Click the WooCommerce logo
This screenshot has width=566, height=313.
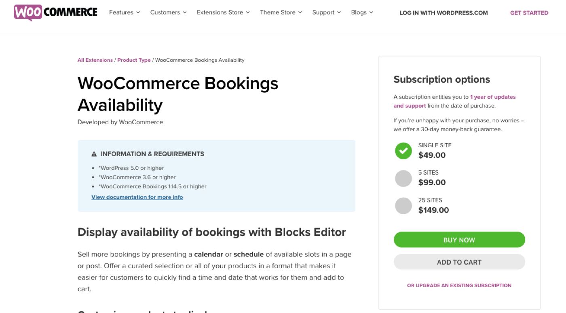pos(55,13)
